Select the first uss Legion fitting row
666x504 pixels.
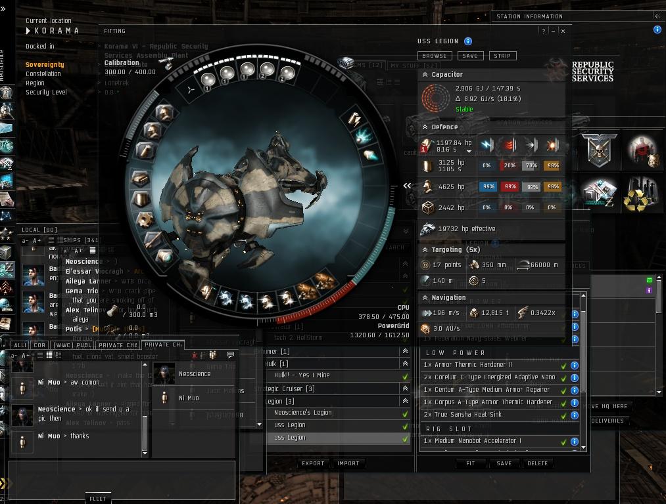coord(338,425)
